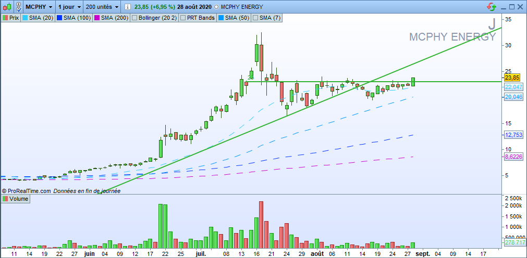
Task: Click the date '28 août 2020'
Action: tap(194, 7)
